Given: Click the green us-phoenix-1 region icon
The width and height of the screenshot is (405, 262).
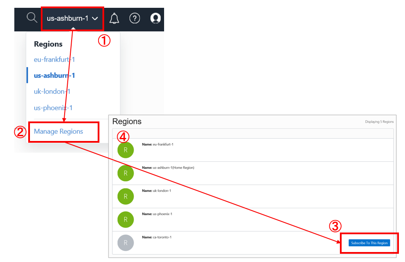Looking at the screenshot, I should click(x=125, y=219).
